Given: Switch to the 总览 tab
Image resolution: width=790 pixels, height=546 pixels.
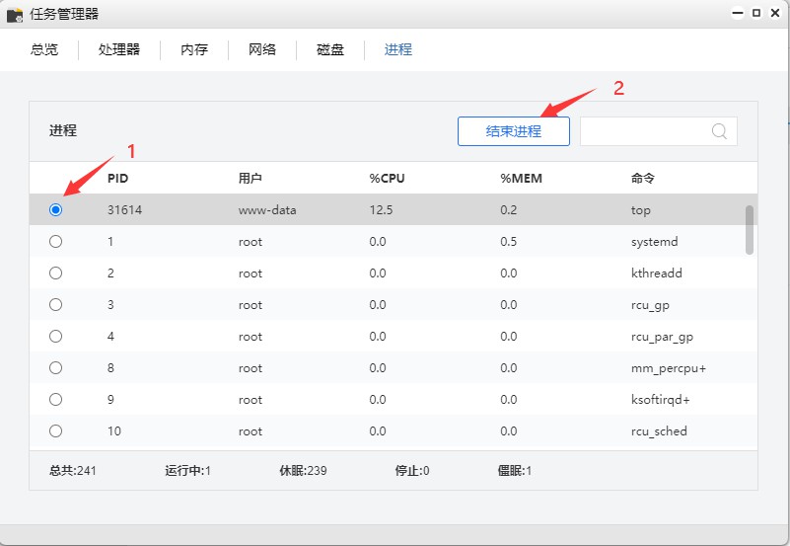Looking at the screenshot, I should 44,49.
